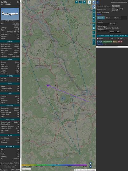Switch to the Search tab
This screenshot has width=128, height=171.
(101, 18)
